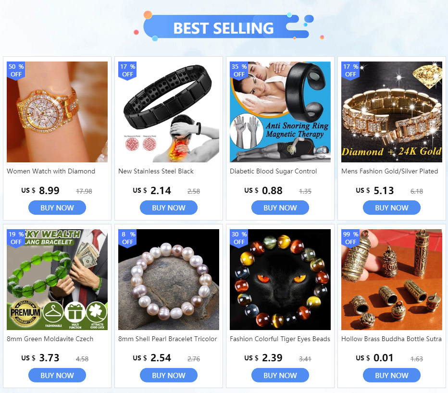Buy the 8mm Shell Pearl Bracelet now
This screenshot has height=393, width=448.
tap(169, 375)
